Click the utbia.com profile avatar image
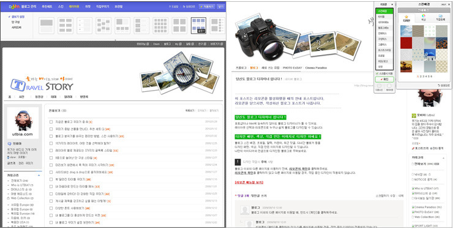This screenshot has width=453, height=229. [x=23, y=122]
